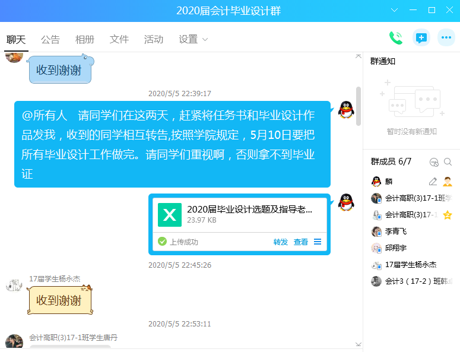Click the Excel file icon in the message
460x352 pixels.
click(x=170, y=215)
